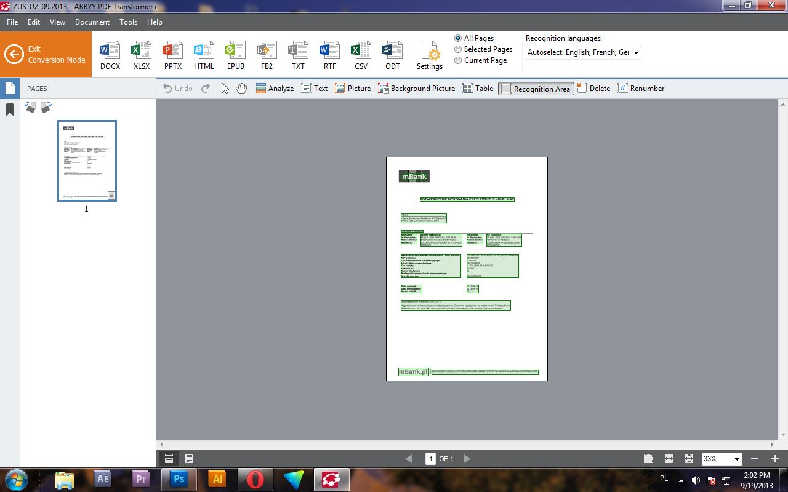Switch to single page view
The width and height of the screenshot is (788, 492).
click(190, 459)
